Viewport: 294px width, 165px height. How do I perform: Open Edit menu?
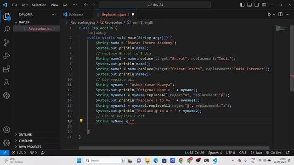[x=24, y=5]
